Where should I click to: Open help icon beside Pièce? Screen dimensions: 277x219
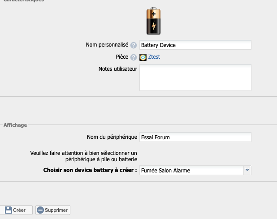point(133,57)
